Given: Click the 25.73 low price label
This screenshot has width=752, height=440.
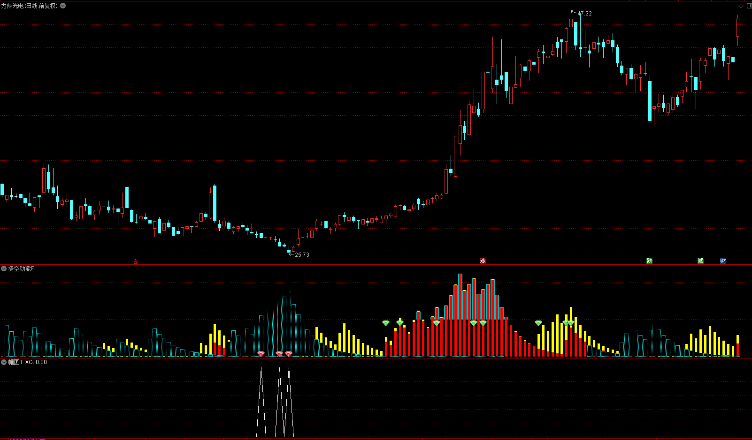Looking at the screenshot, I should (302, 255).
